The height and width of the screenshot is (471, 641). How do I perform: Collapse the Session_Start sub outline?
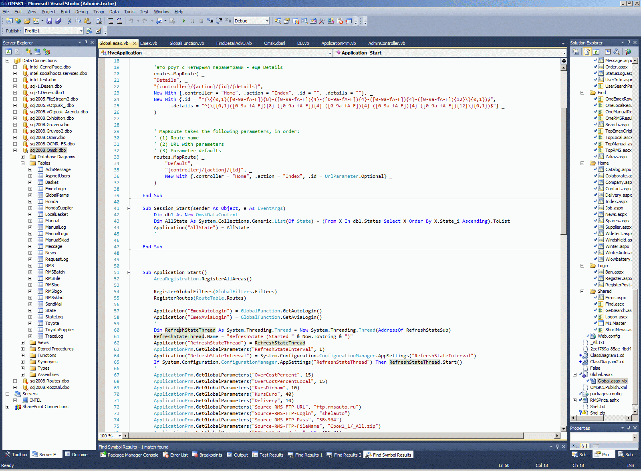click(x=129, y=208)
